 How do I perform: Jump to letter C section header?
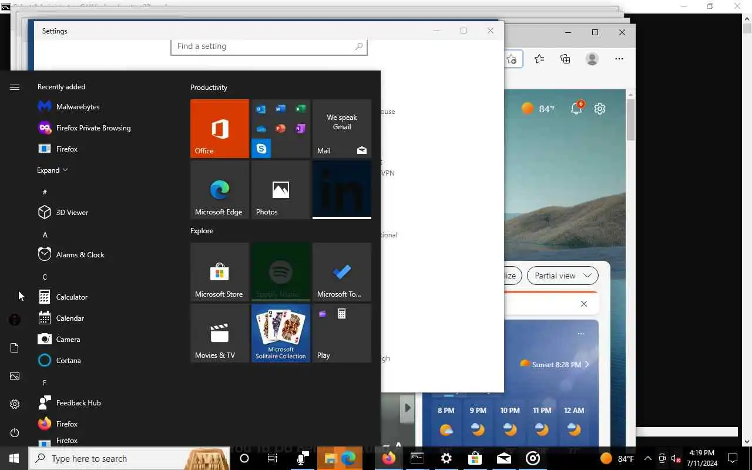point(45,277)
